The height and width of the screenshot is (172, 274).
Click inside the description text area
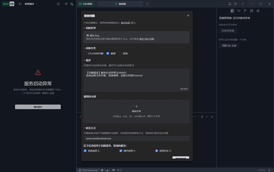136,80
